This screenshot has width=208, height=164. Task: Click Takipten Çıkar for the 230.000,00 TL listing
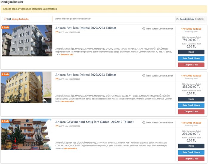[191, 158]
